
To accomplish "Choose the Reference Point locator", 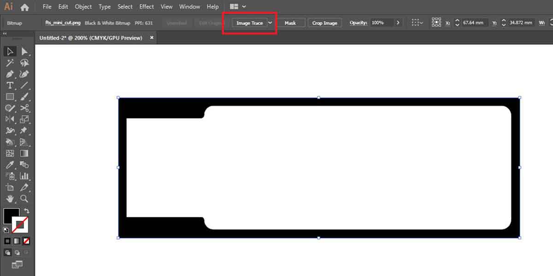I will (x=436, y=23).
